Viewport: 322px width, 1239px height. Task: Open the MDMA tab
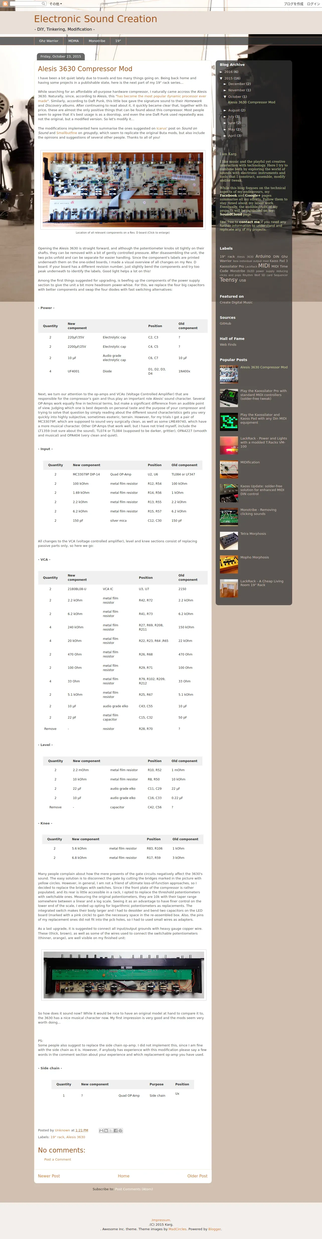(73, 41)
